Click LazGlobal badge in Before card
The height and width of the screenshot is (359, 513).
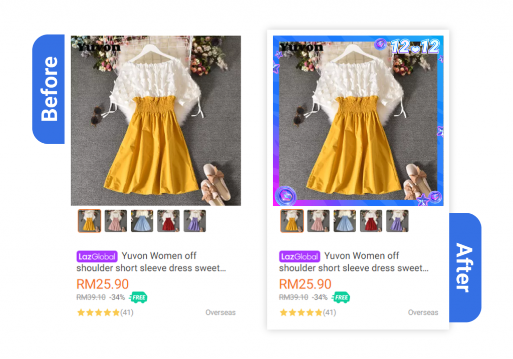97,257
